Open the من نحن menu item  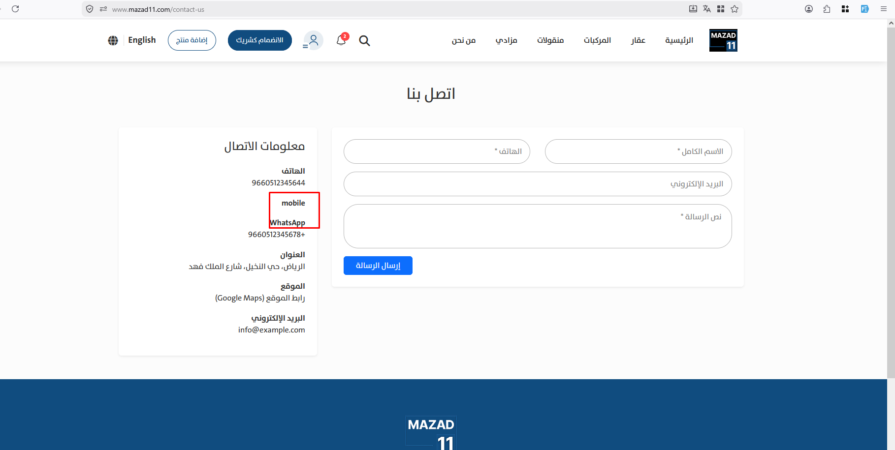coord(464,40)
